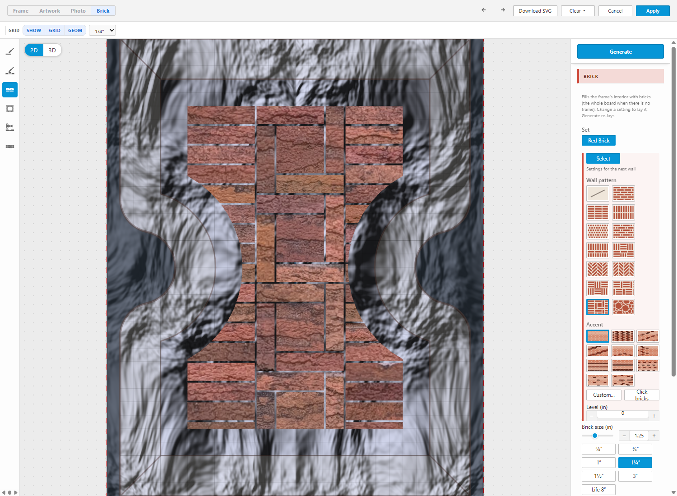Click the Cancel button

click(615, 11)
